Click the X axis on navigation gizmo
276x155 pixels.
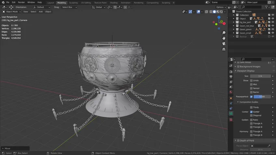coord(224,23)
